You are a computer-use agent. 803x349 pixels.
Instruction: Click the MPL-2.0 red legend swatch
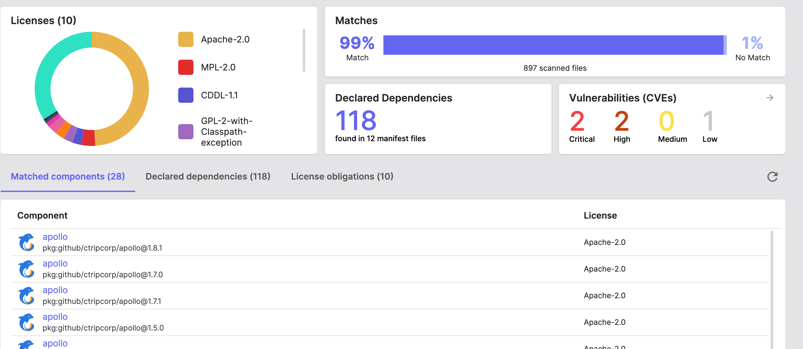(186, 67)
